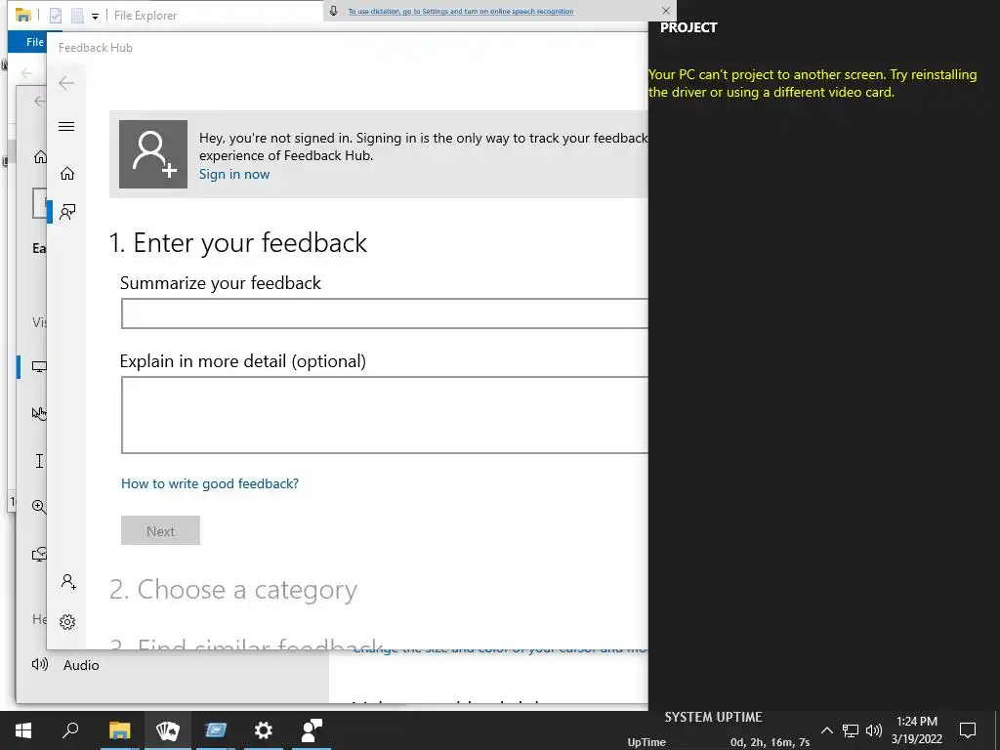Click the UpTime value on taskbar
The width and height of the screenshot is (1000, 750).
(x=770, y=742)
